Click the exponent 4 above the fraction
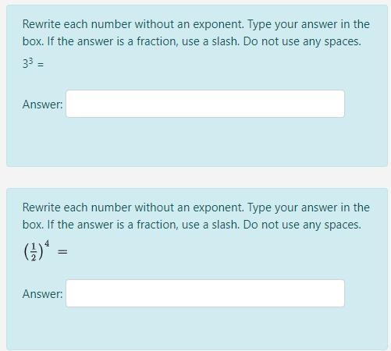This screenshot has width=391, height=351. tap(47, 243)
